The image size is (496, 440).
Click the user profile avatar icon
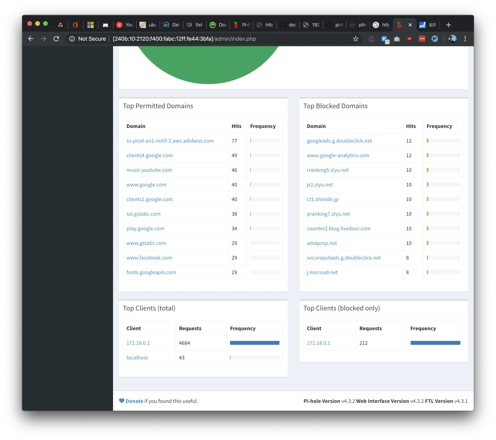[452, 39]
